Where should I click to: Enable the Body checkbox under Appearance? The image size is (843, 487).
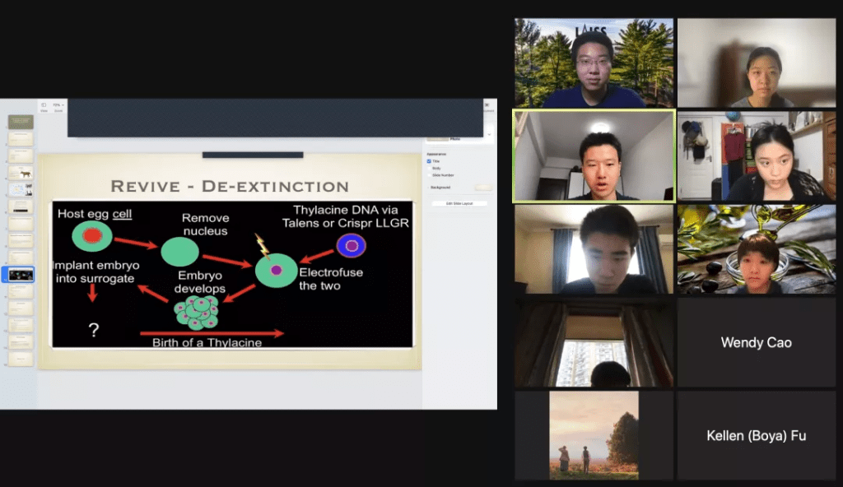point(429,168)
